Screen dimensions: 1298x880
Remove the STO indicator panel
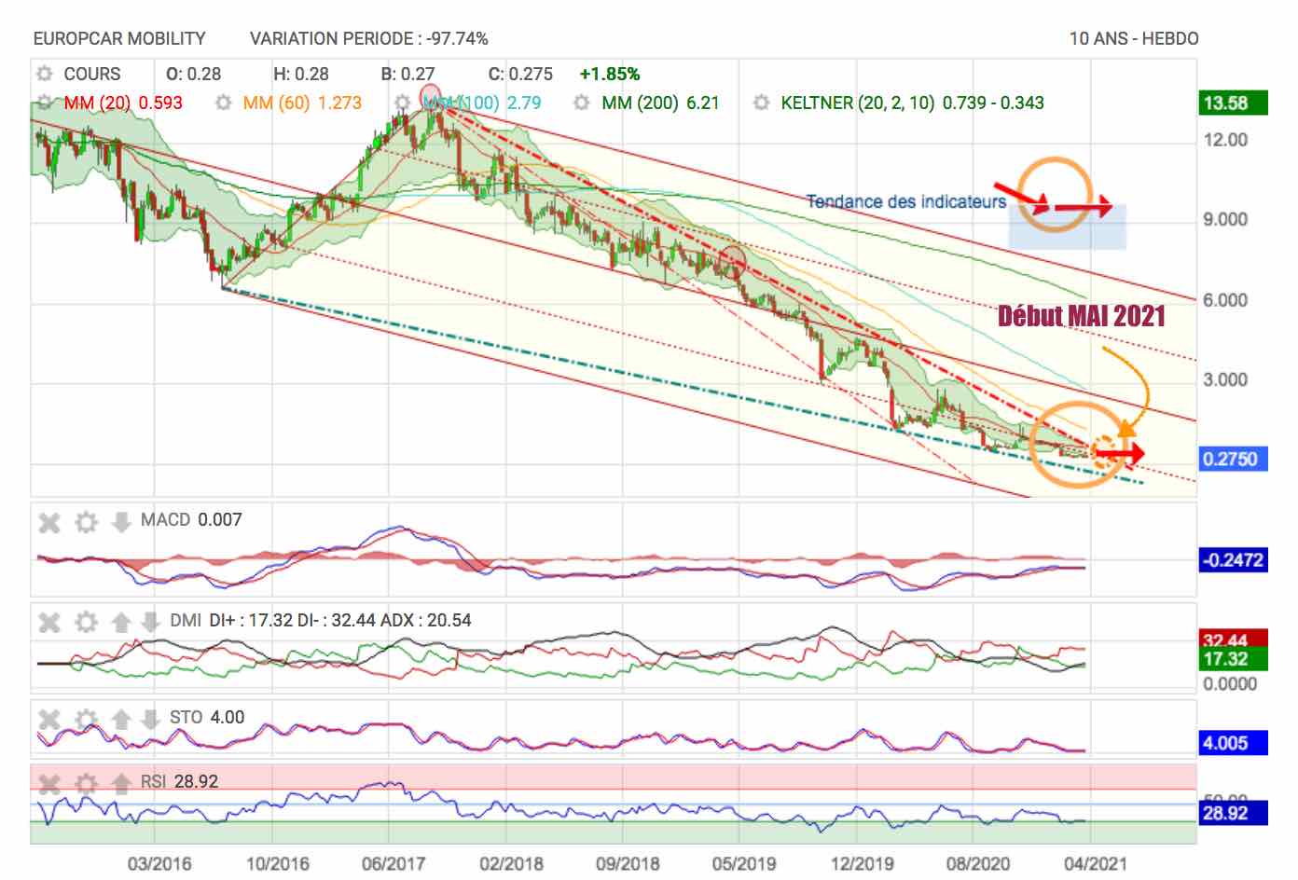pos(49,719)
